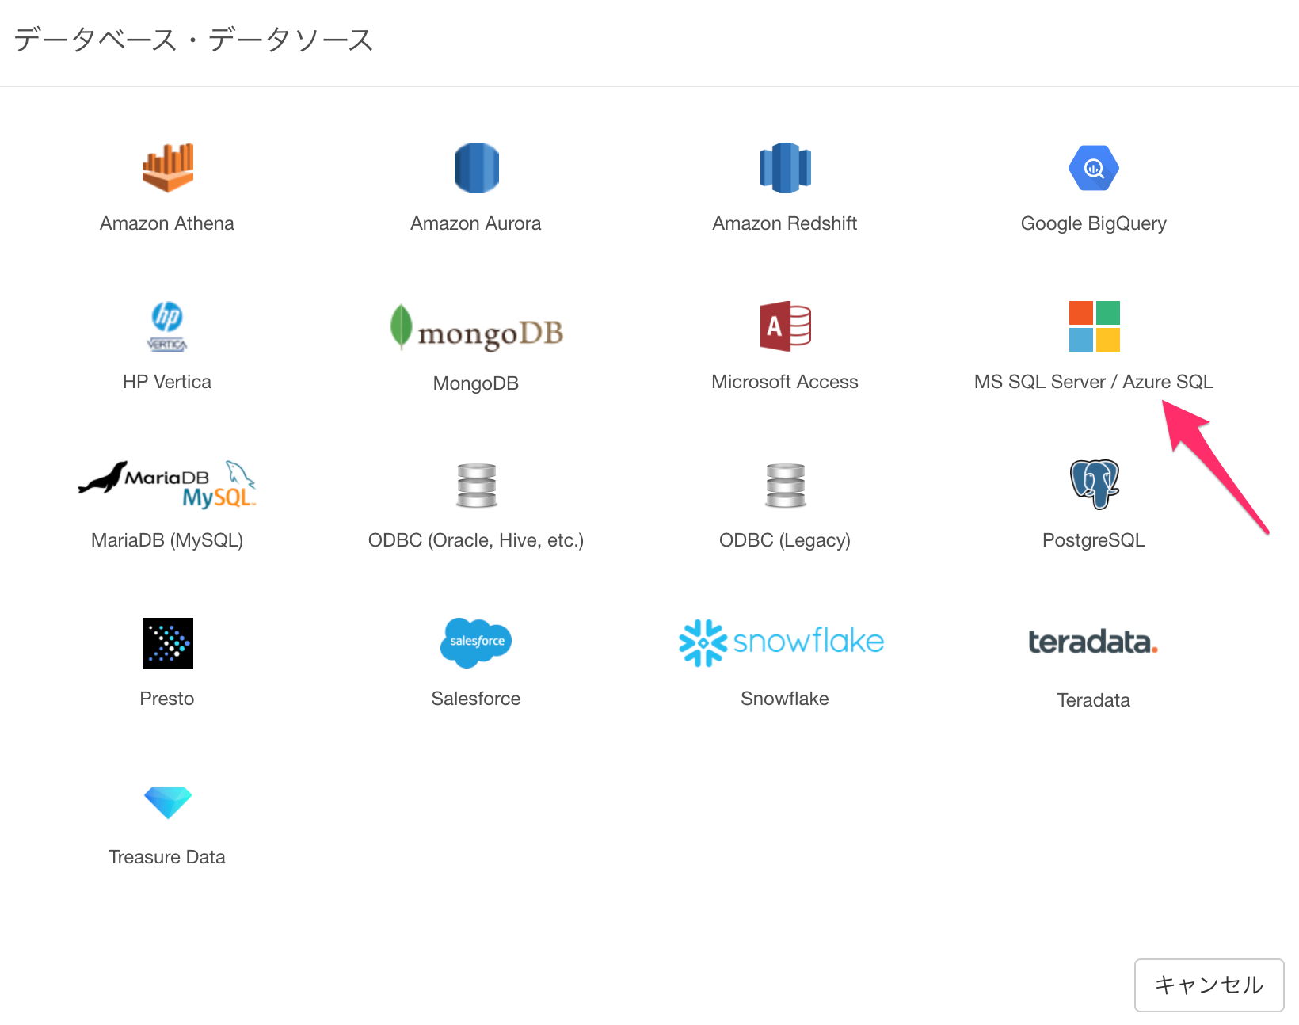Click the Presto label

167,699
